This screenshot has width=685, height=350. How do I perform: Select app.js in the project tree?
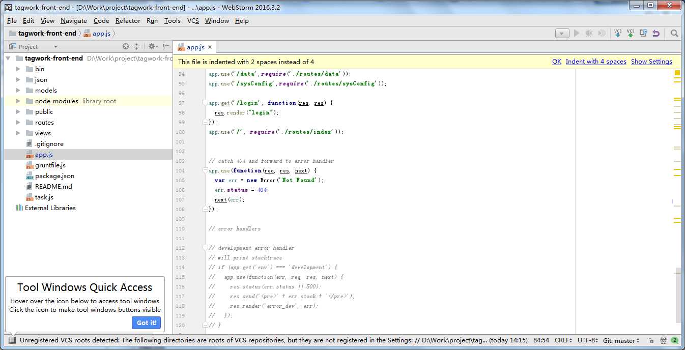pyautogui.click(x=44, y=154)
